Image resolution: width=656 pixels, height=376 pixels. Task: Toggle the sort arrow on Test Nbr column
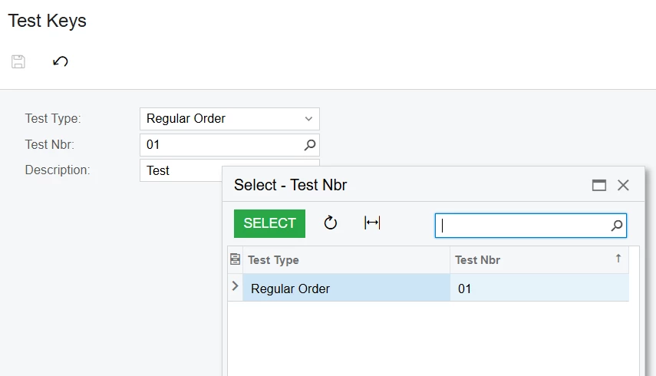[618, 259]
